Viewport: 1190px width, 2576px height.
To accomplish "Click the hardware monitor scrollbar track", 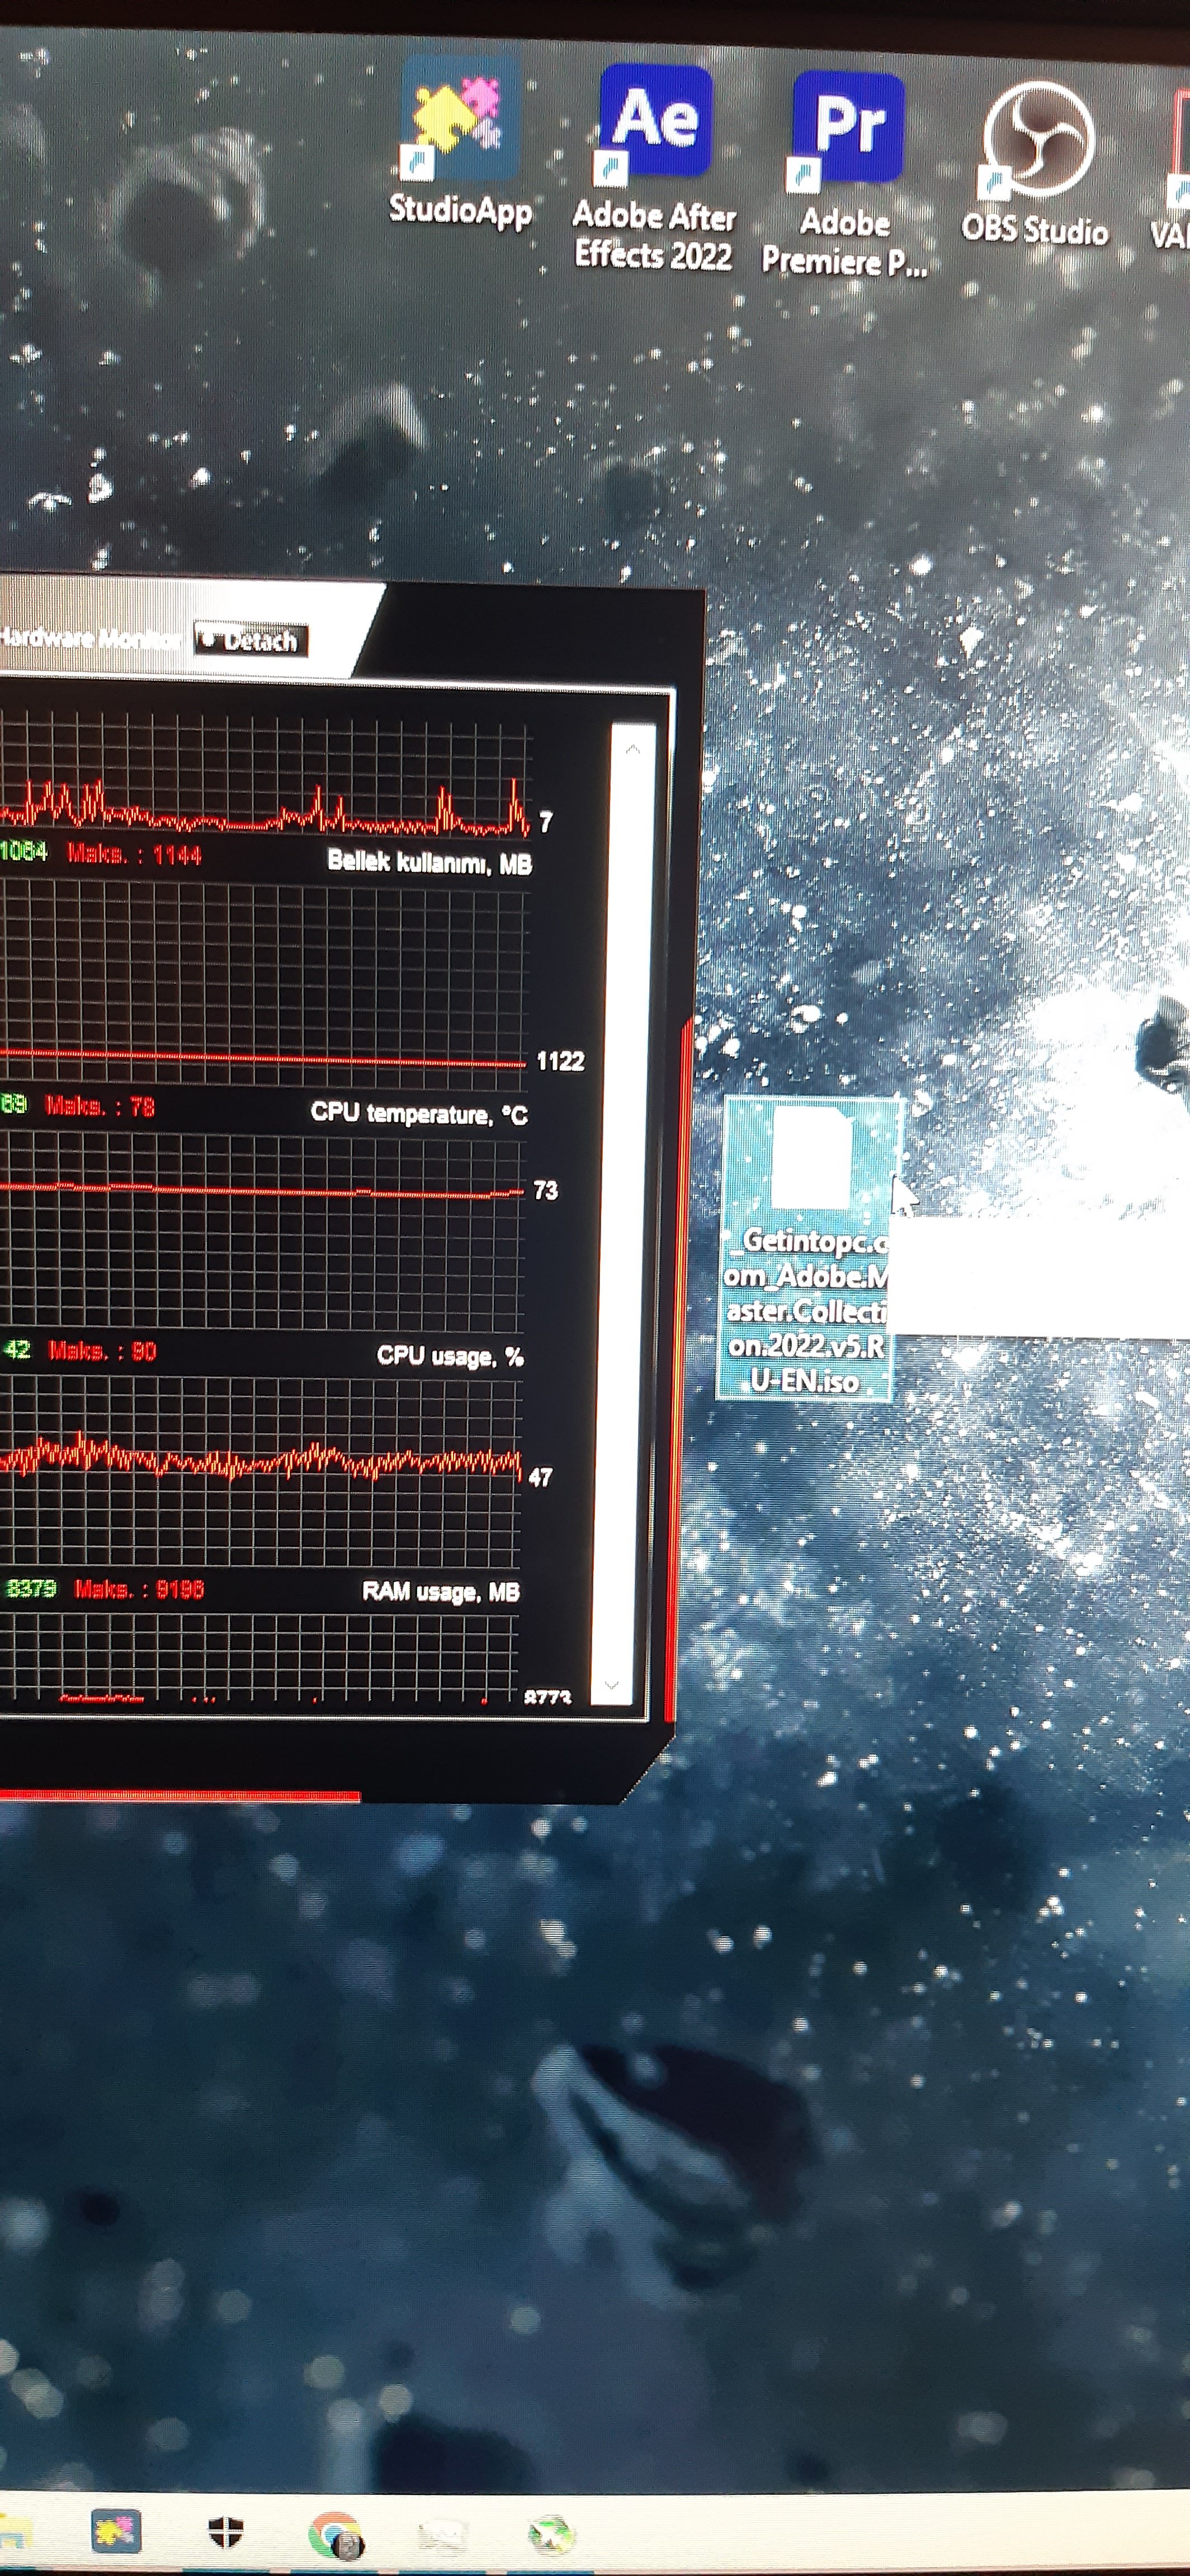I will tap(623, 1200).
